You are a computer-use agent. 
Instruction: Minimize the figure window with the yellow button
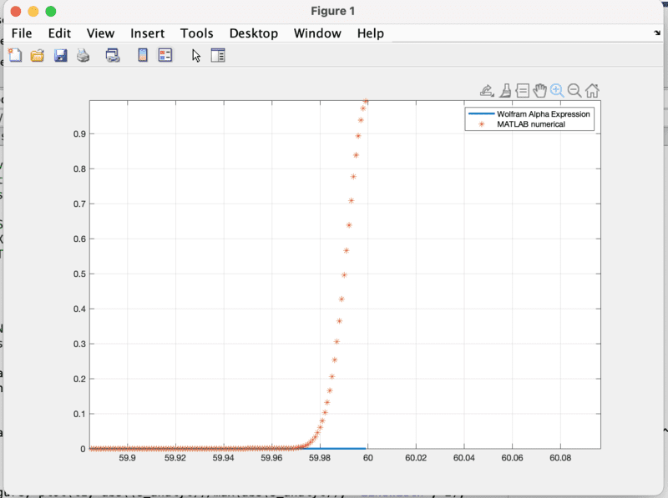[33, 12]
